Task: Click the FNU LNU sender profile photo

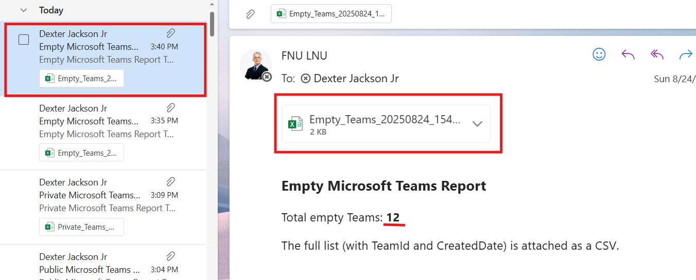Action: [255, 65]
